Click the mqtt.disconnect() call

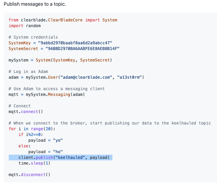coord(29,175)
